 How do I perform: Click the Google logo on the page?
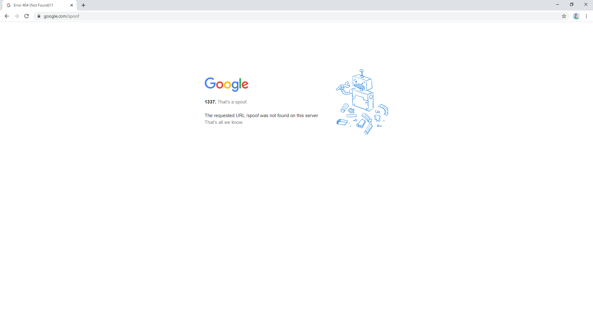pyautogui.click(x=226, y=84)
